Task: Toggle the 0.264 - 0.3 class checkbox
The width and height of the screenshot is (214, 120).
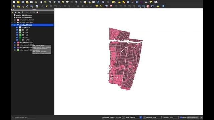Action: [17, 27]
